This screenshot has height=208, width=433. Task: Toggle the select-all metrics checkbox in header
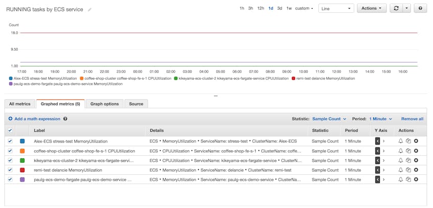[10, 130]
